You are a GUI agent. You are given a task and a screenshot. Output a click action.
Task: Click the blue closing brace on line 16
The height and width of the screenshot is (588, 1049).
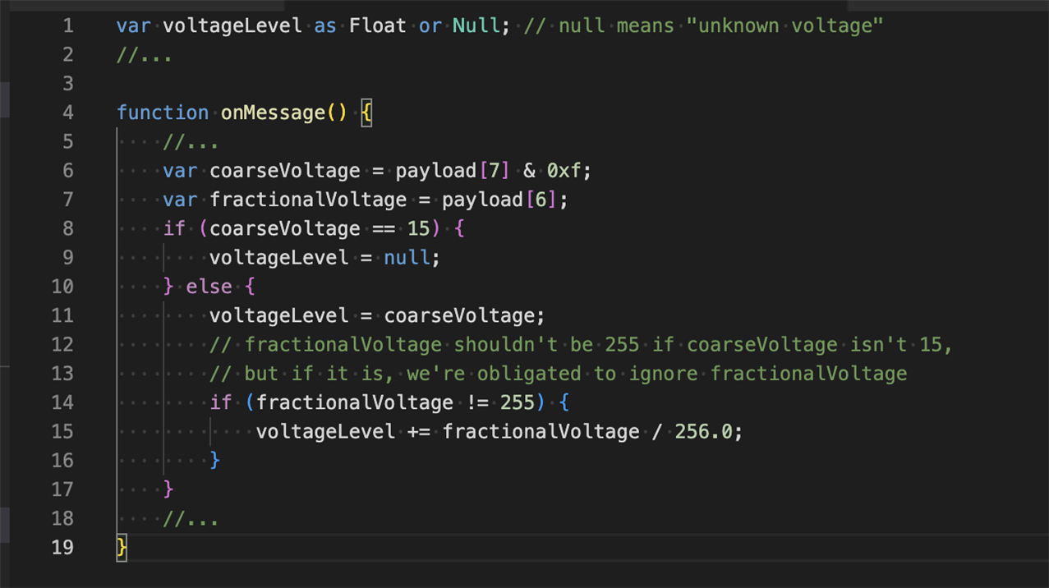(x=214, y=461)
